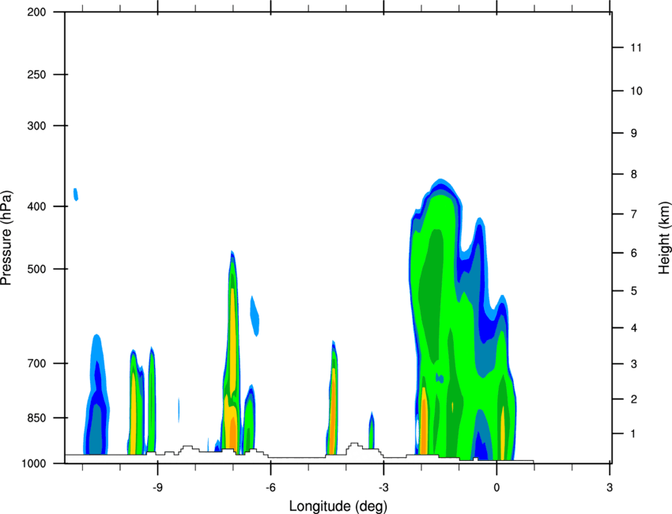Click the 'Longitude (deg)' axis title
The image size is (672, 514).
[338, 506]
